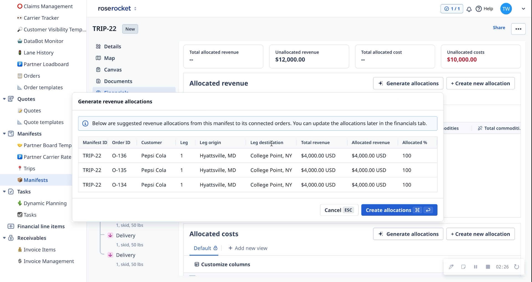Click the Unallocated costs $10,000.00 value
Viewport: 532px width, 282px height.
tap(462, 59)
